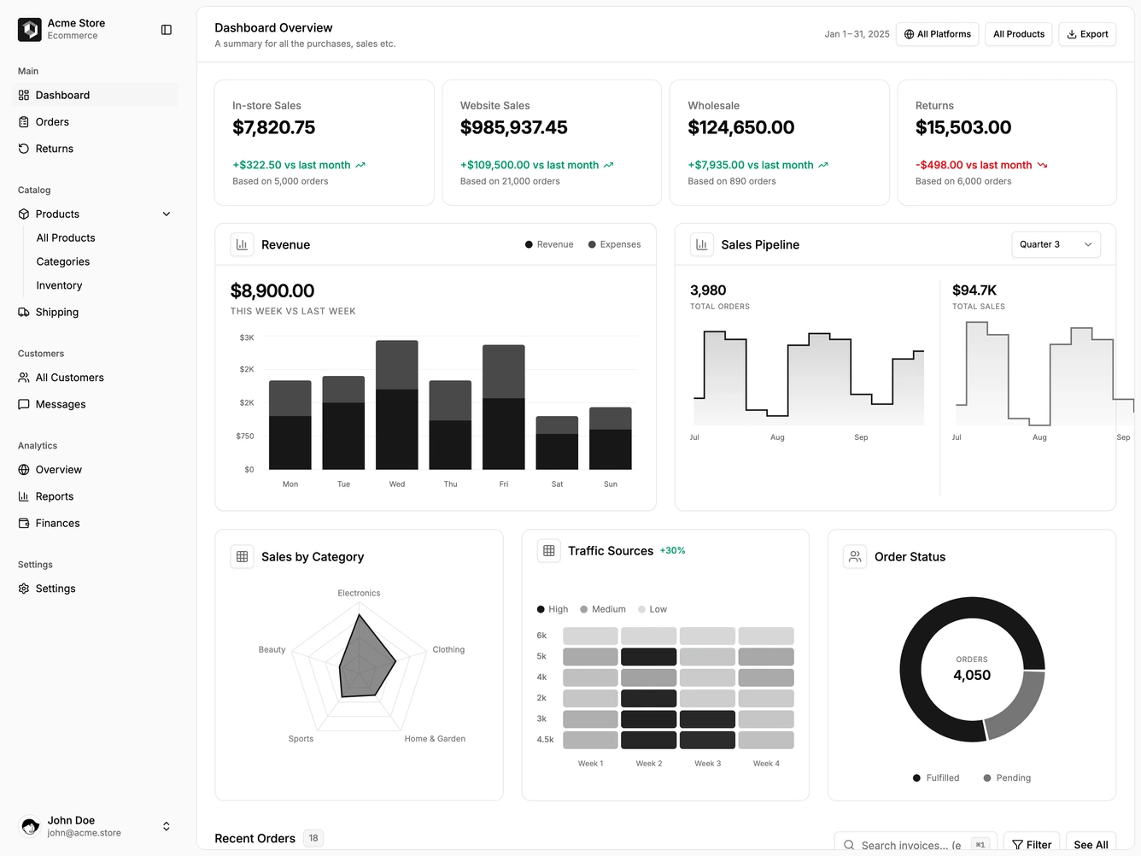Image resolution: width=1141 pixels, height=856 pixels.
Task: Open the All Platforms filter dropdown
Action: [x=937, y=34]
